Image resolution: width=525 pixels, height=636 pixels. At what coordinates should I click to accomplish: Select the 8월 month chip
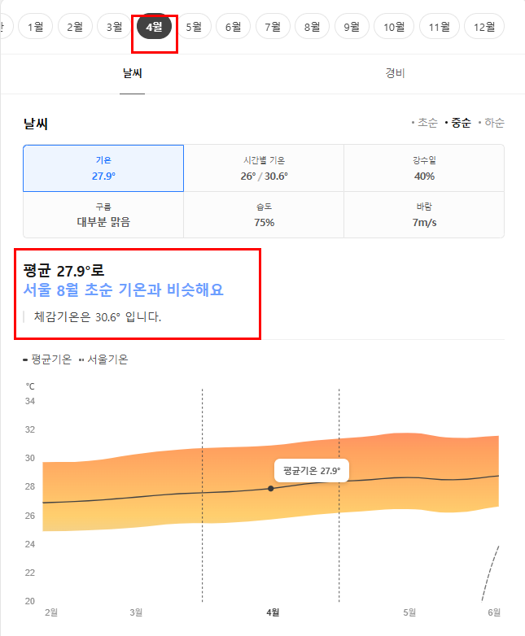click(x=313, y=27)
